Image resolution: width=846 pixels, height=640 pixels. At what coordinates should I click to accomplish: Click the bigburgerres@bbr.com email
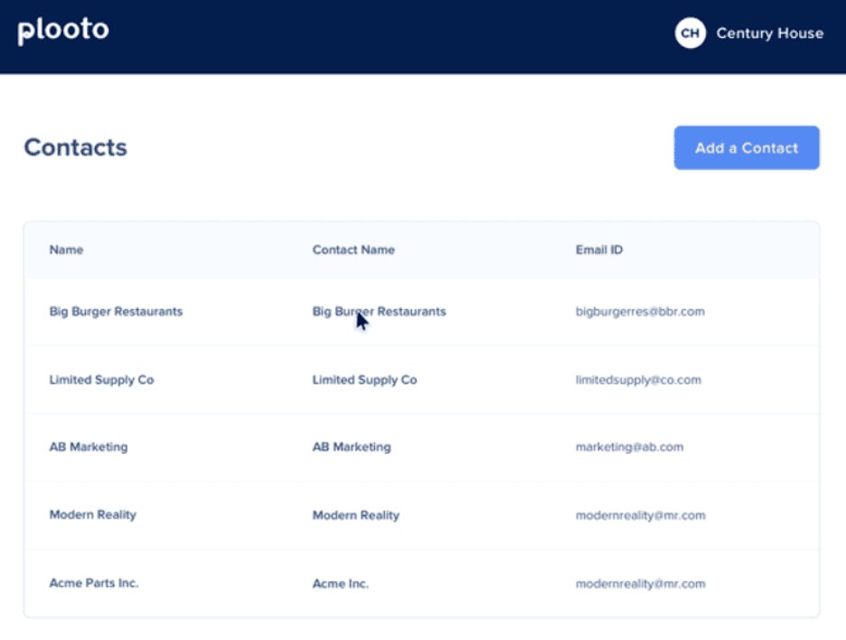(x=639, y=312)
